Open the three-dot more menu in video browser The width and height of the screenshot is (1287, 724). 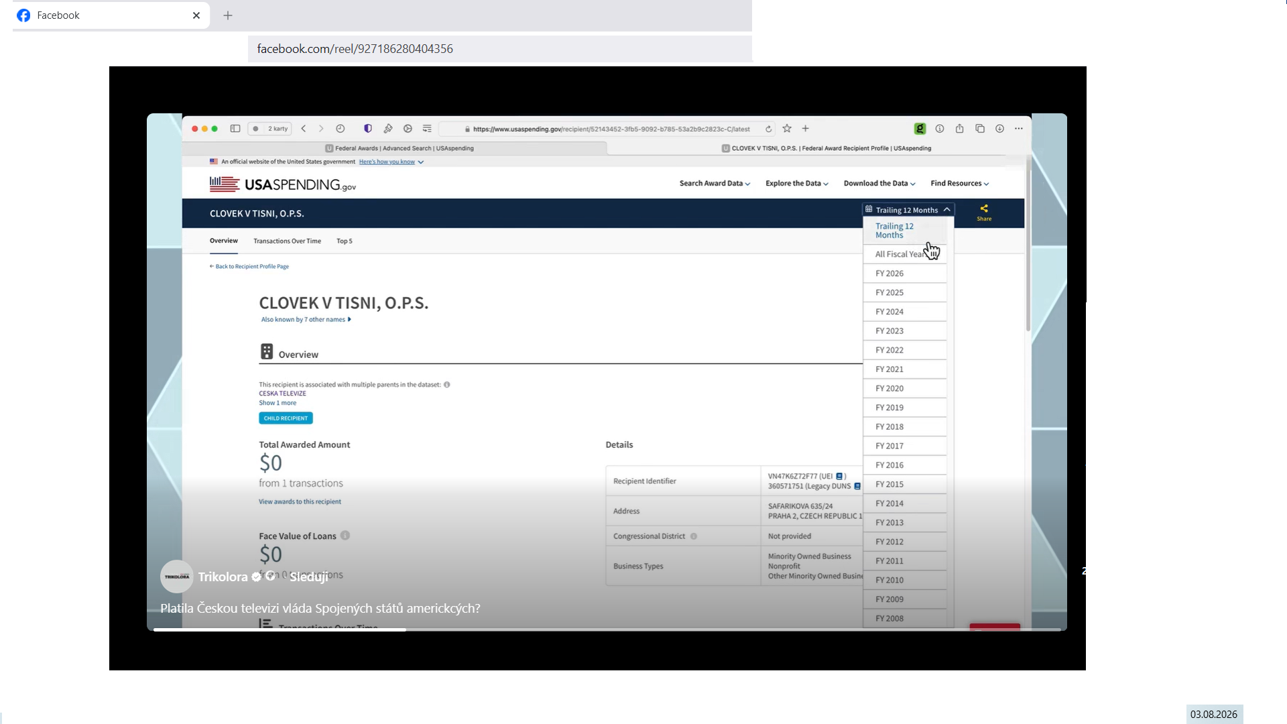point(1019,129)
